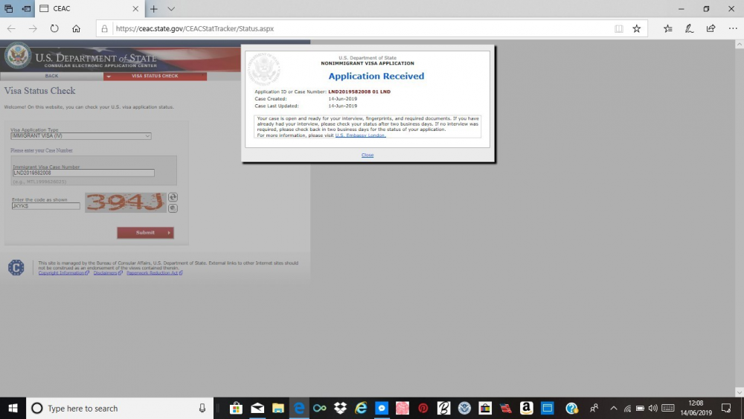Close the Application Received popup
Image resolution: width=744 pixels, height=419 pixels.
coord(368,155)
